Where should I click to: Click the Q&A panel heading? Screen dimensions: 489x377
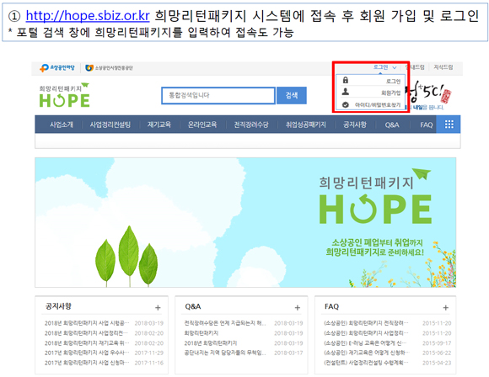(x=193, y=306)
